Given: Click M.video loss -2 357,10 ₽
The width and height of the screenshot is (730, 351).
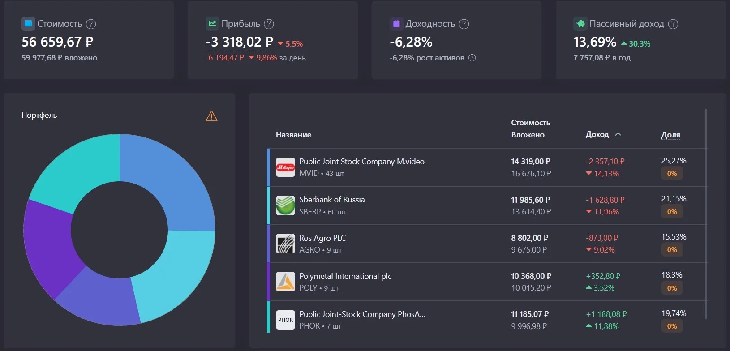Looking at the screenshot, I should click(x=605, y=162).
